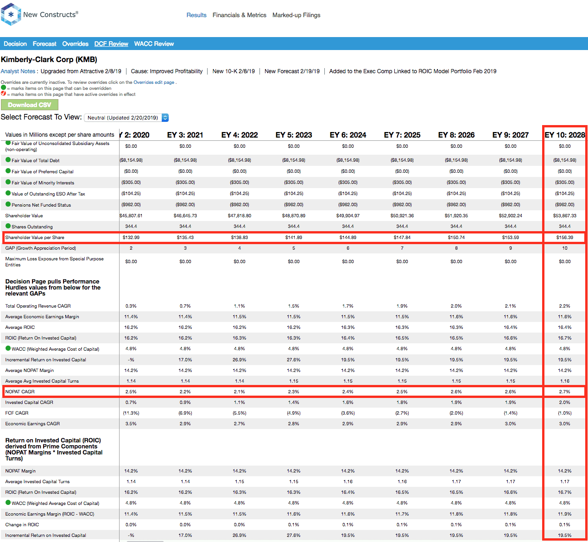The image size is (588, 542).
Task: Click green override dot for Value of Outstanding ESO After Tax
Action: [8, 193]
